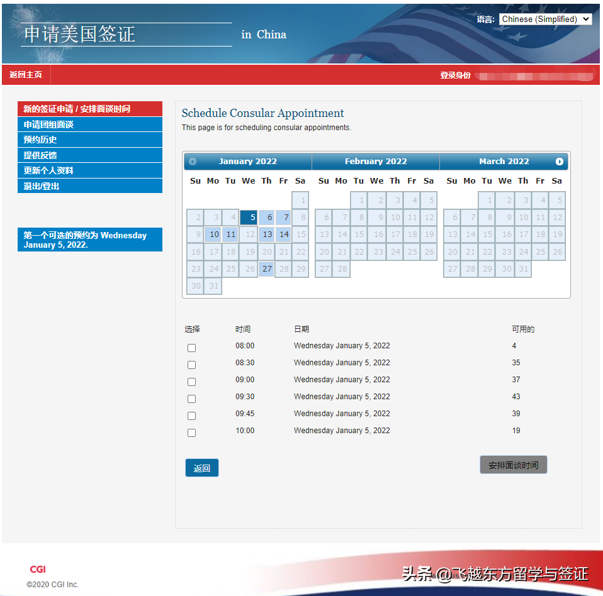The width and height of the screenshot is (603, 596).
Task: Open 申请团组面谈 in sidebar
Action: (x=90, y=124)
